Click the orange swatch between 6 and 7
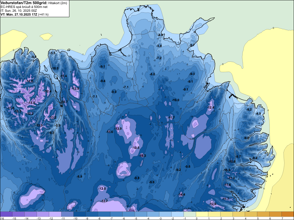 click(276, 214)
